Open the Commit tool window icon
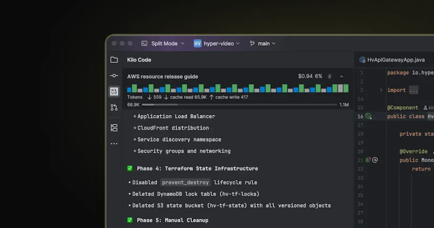The height and width of the screenshot is (228, 434). 114,75
